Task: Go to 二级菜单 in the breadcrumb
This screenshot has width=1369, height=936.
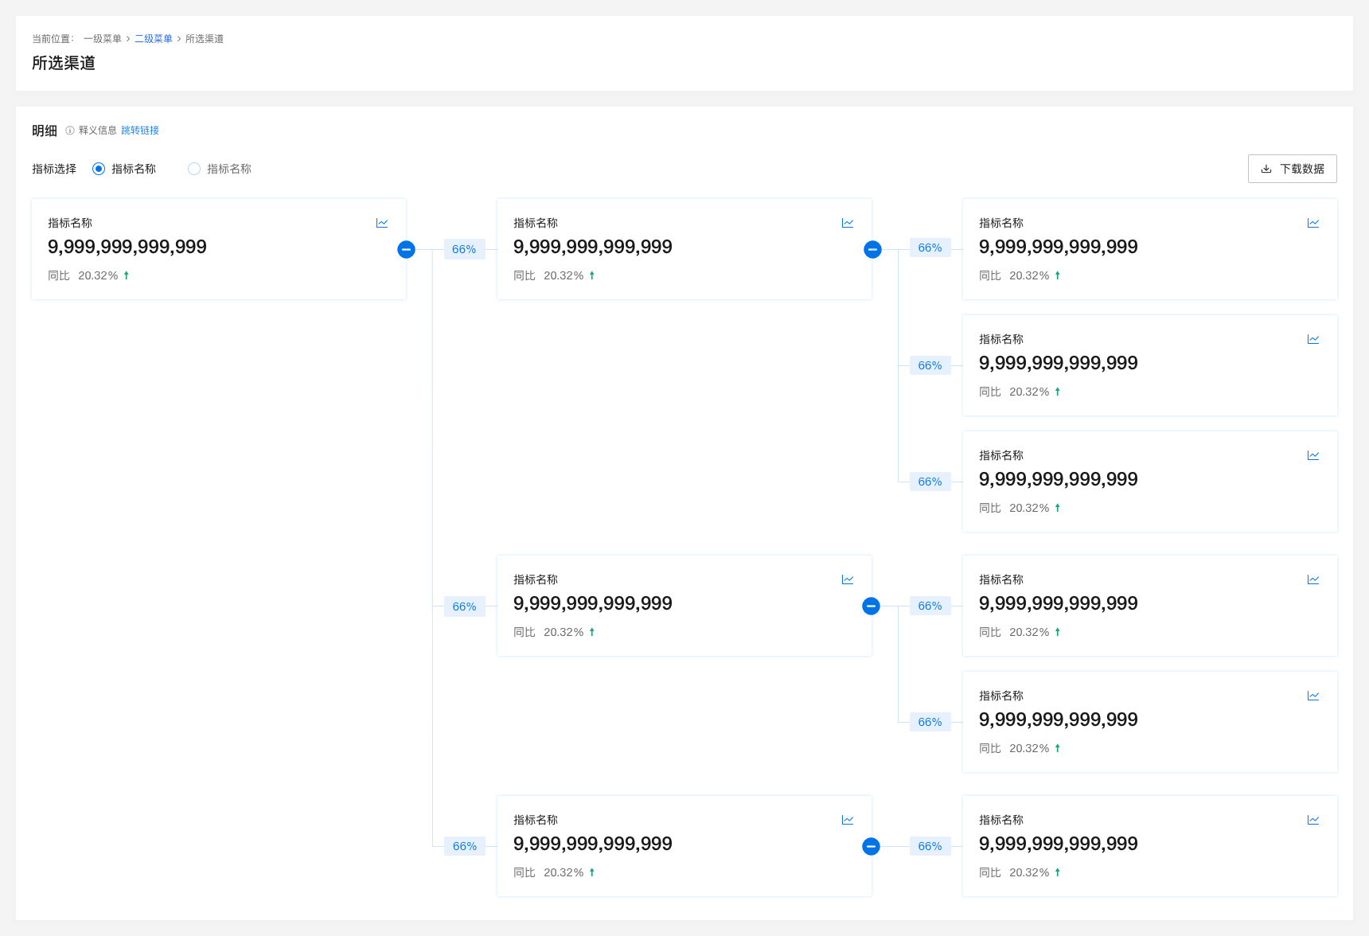Action: (154, 39)
